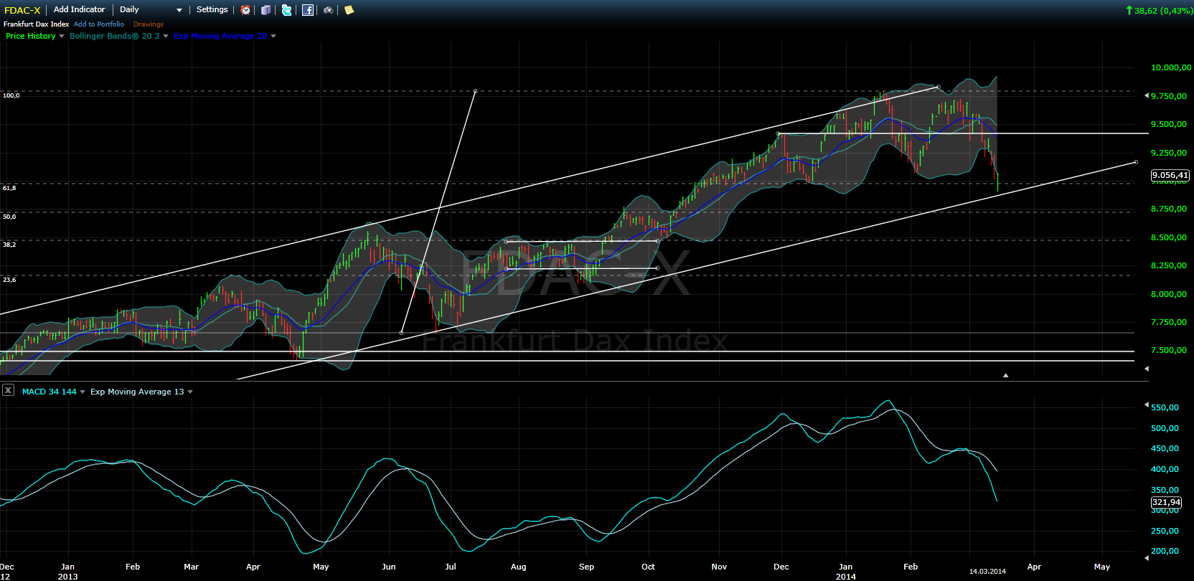Take a chart snapshot with camera icon
The image size is (1194, 581).
328,10
